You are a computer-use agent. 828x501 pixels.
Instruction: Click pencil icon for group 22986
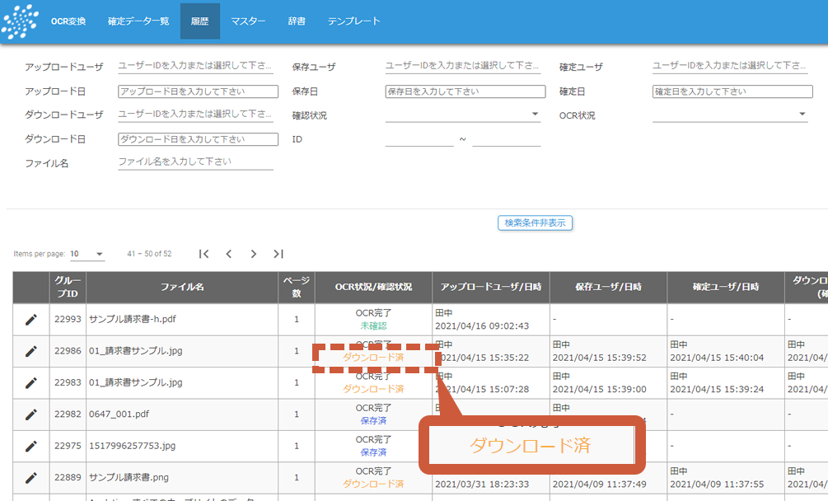click(31, 351)
